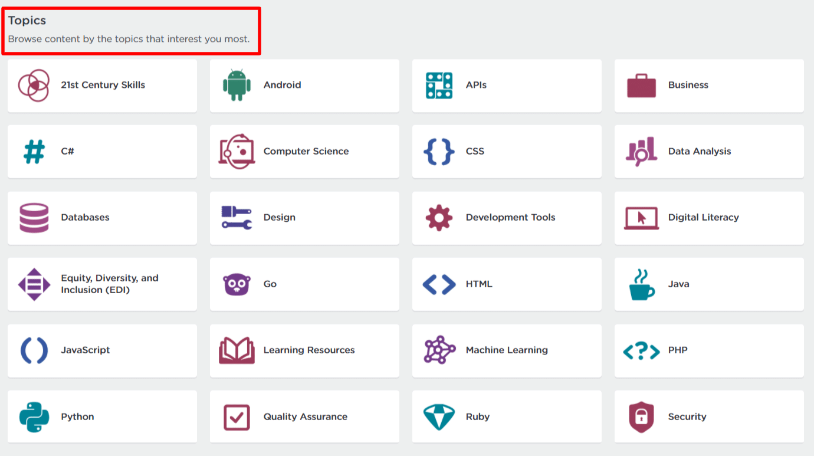This screenshot has height=456, width=814.
Task: Browse the Digital Literacy topic label
Action: pyautogui.click(x=703, y=217)
